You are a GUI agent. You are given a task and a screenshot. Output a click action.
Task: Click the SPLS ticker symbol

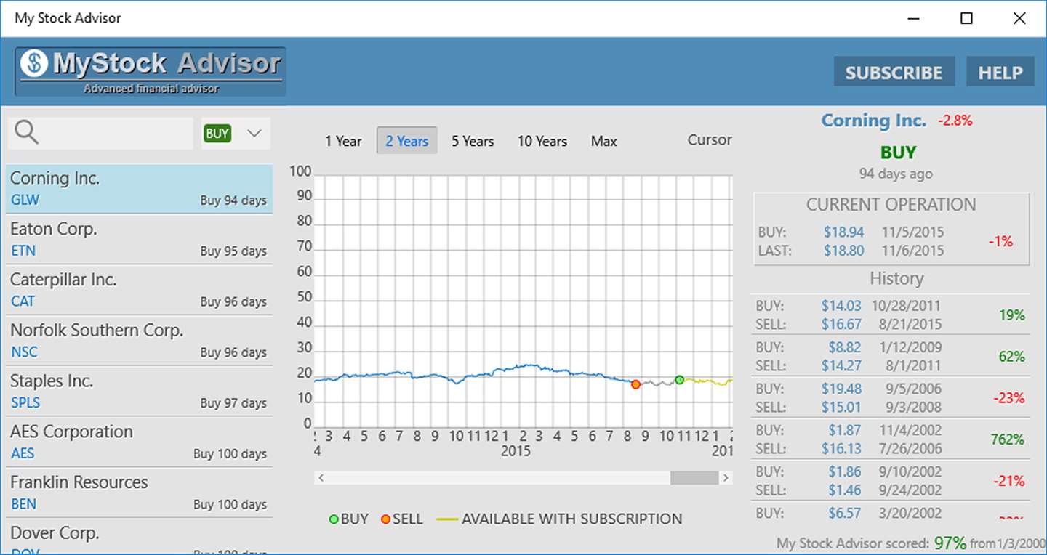pos(25,402)
